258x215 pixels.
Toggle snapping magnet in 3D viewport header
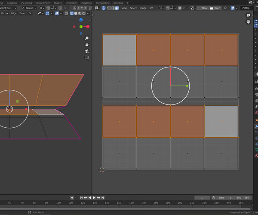pos(48,8)
